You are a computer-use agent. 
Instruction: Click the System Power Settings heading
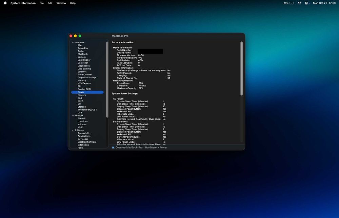125,93
